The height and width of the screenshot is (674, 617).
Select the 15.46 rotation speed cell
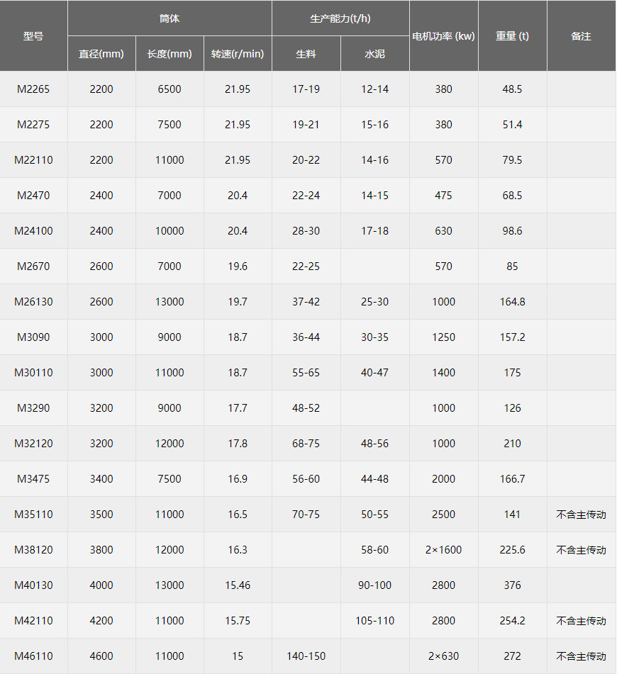238,585
